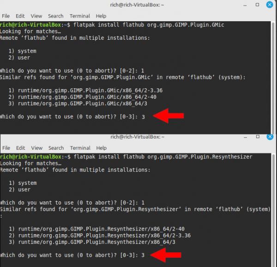The width and height of the screenshot is (277, 267).
Task: Close the bottom terminal window
Action: pyautogui.click(x=270, y=137)
